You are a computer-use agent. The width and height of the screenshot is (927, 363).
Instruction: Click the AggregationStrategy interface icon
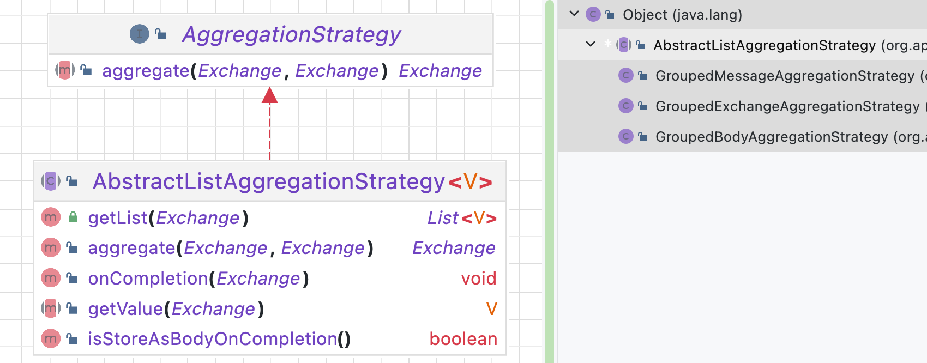[139, 34]
